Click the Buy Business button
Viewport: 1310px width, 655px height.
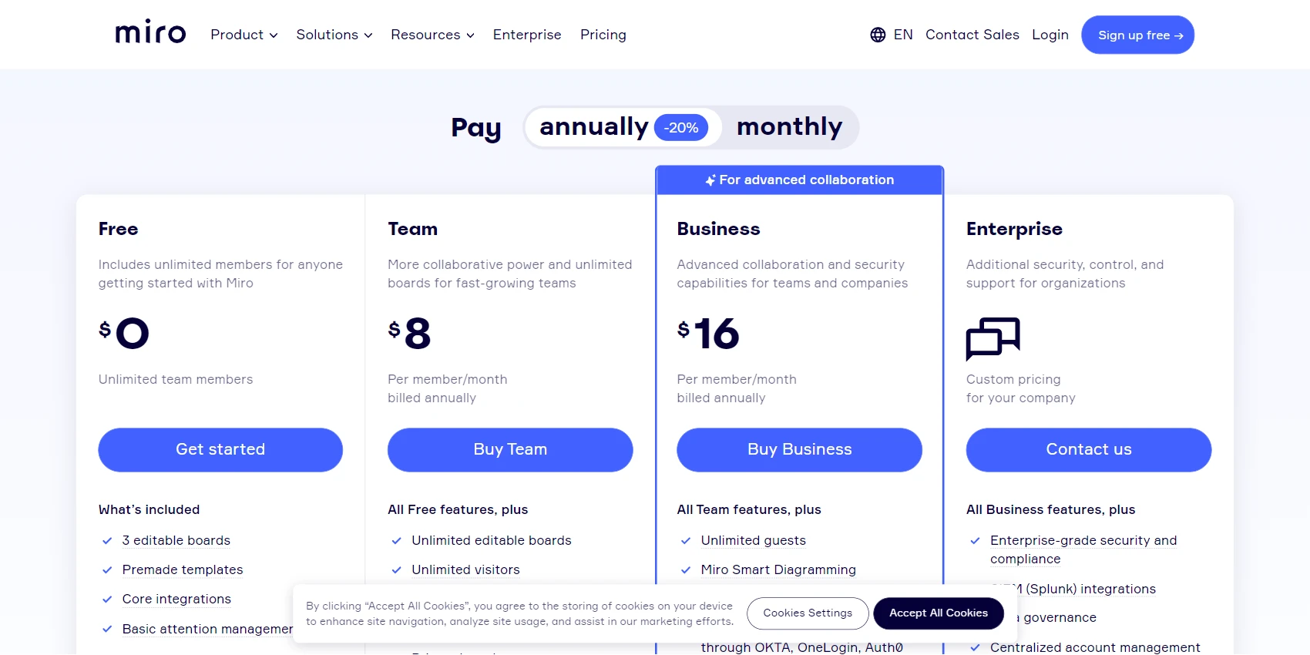click(x=799, y=450)
